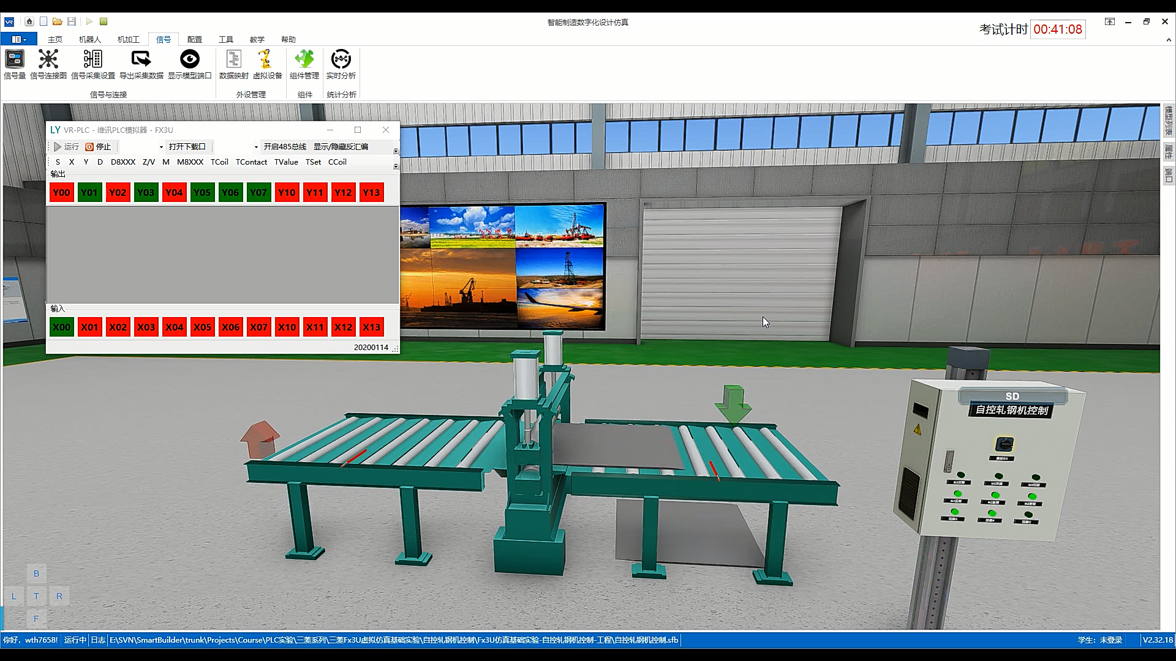Expand the blue application menu dropdown
Viewport: 1176px width, 661px height.
coord(19,39)
